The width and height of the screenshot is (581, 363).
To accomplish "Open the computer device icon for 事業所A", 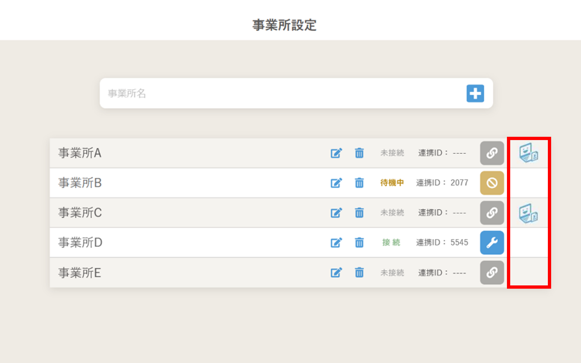I will click(528, 153).
